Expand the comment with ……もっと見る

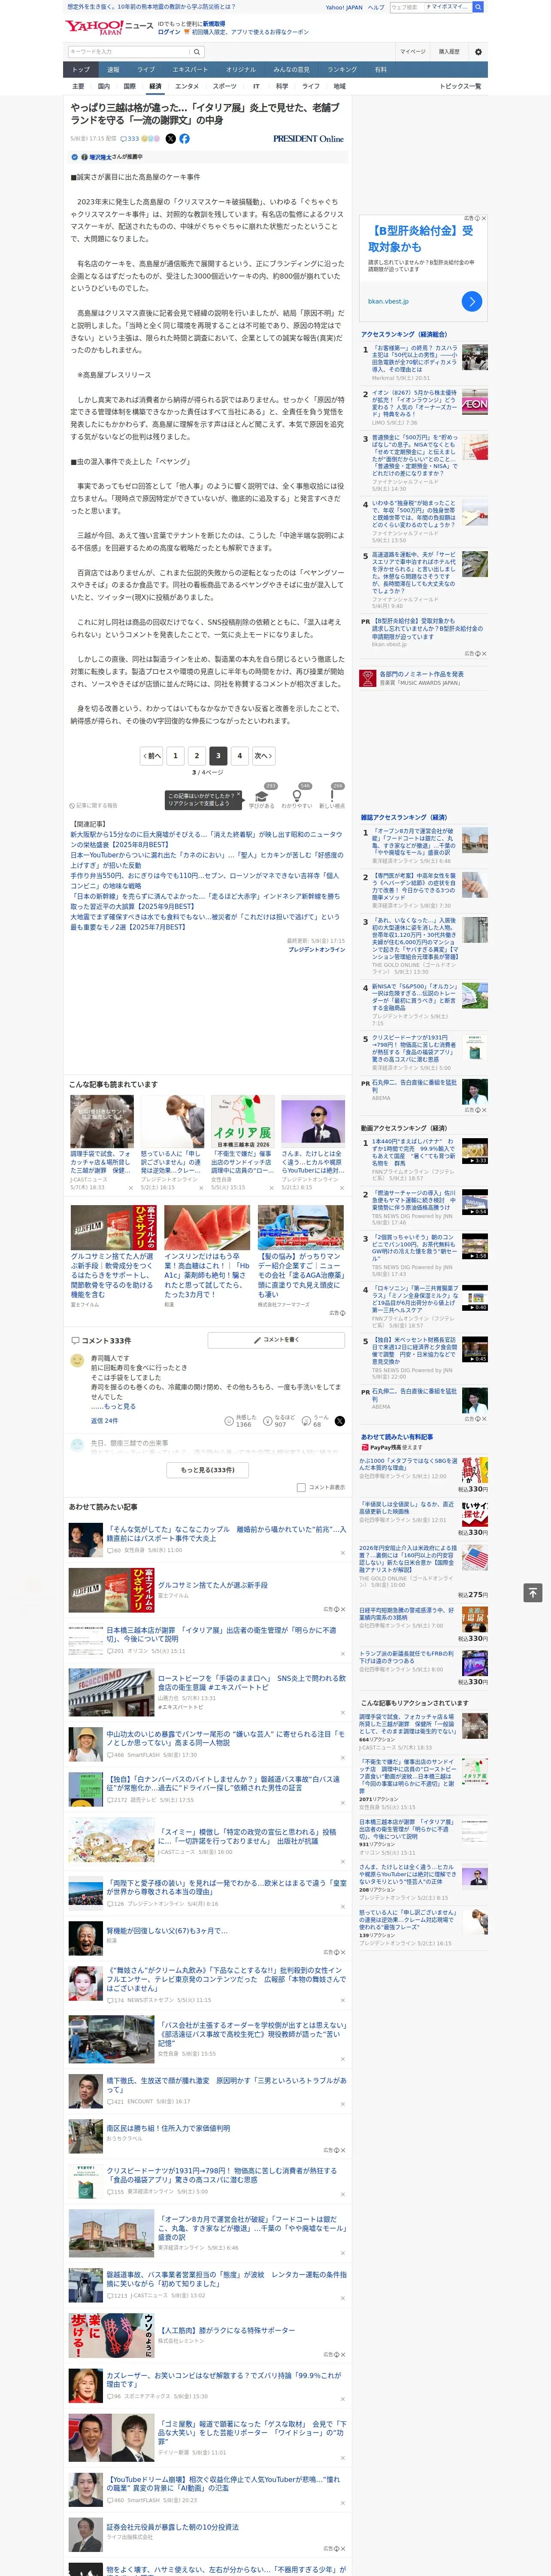pyautogui.click(x=120, y=1406)
